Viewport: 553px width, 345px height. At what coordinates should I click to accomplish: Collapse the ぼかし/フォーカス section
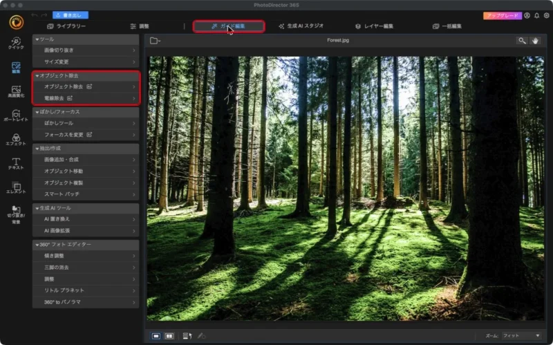86,112
